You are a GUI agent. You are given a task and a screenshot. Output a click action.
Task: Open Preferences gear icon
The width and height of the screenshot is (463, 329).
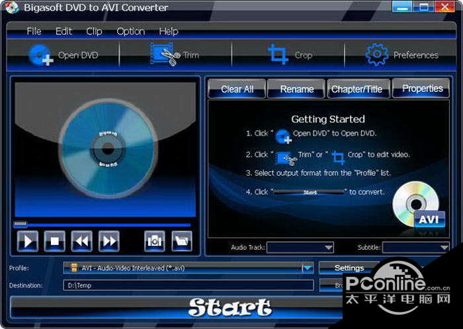pyautogui.click(x=377, y=55)
